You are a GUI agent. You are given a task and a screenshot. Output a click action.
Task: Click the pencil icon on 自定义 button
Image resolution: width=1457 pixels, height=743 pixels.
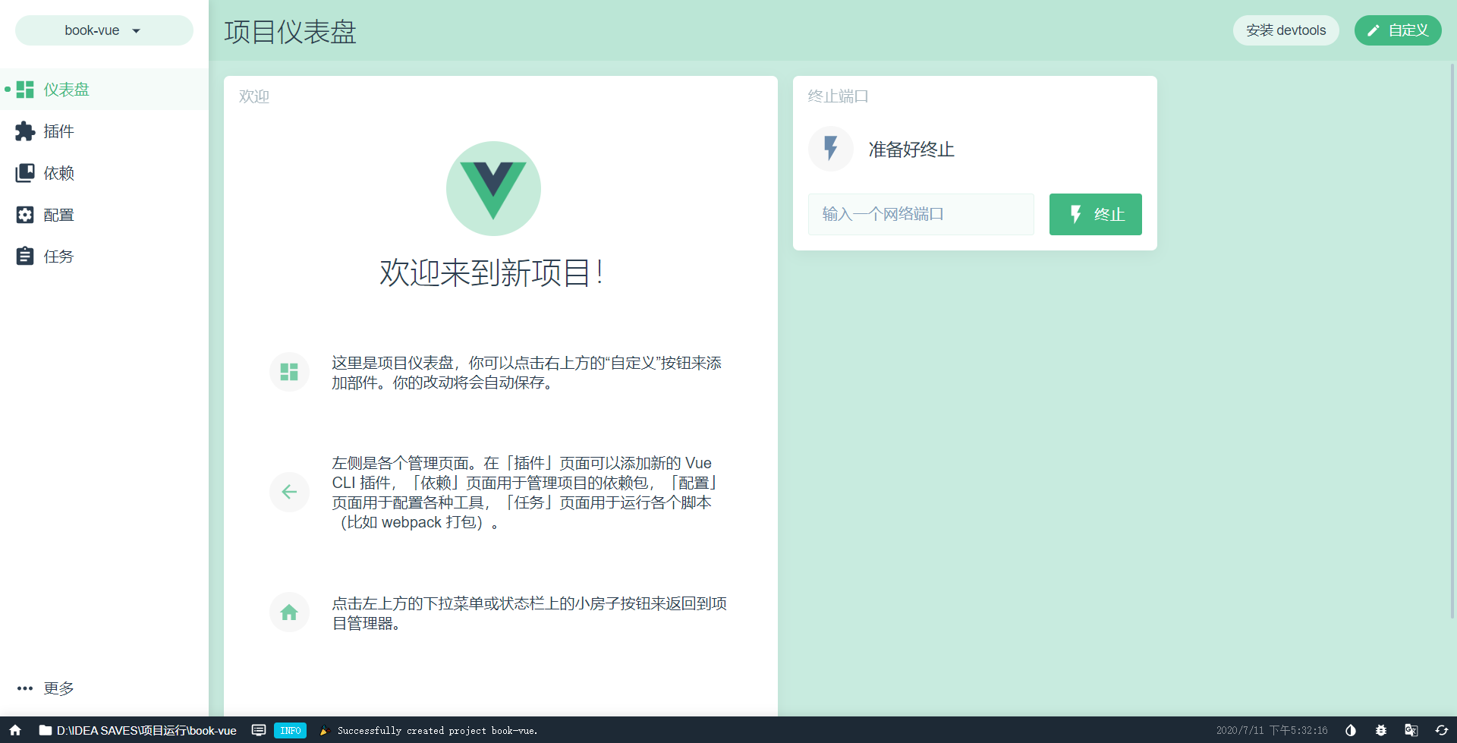(x=1374, y=30)
